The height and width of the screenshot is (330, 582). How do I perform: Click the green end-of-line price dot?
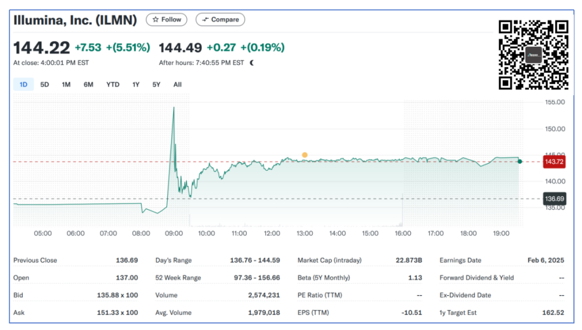tap(519, 162)
